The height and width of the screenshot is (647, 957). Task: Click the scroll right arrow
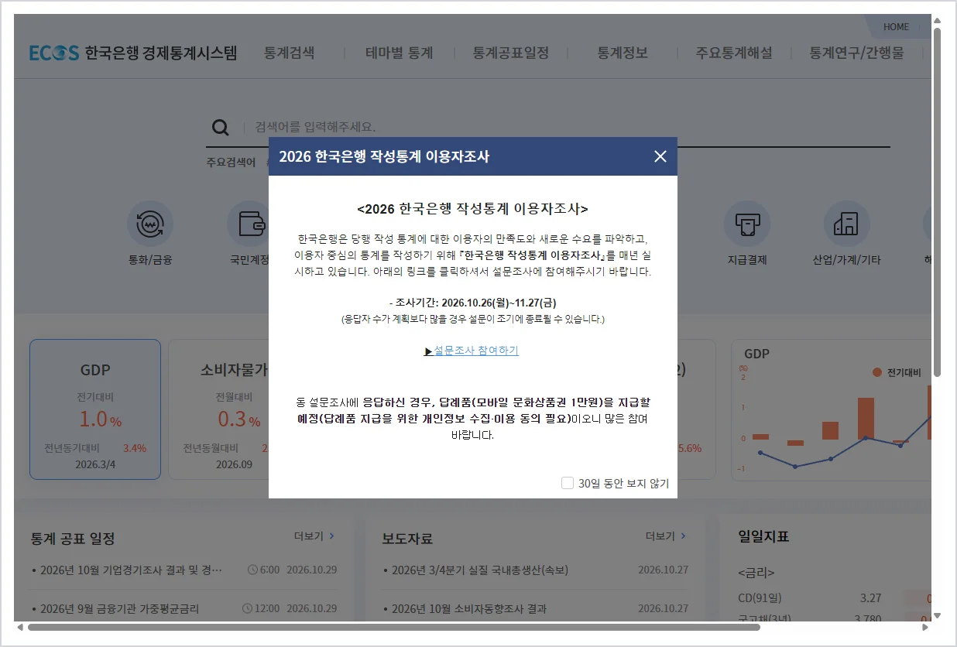coord(924,627)
